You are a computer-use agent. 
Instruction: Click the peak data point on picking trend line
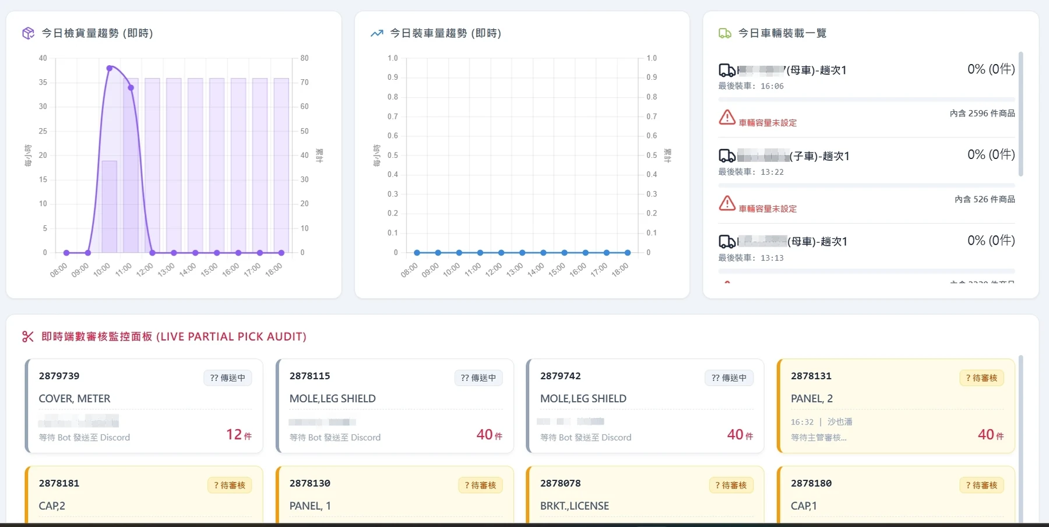click(110, 68)
